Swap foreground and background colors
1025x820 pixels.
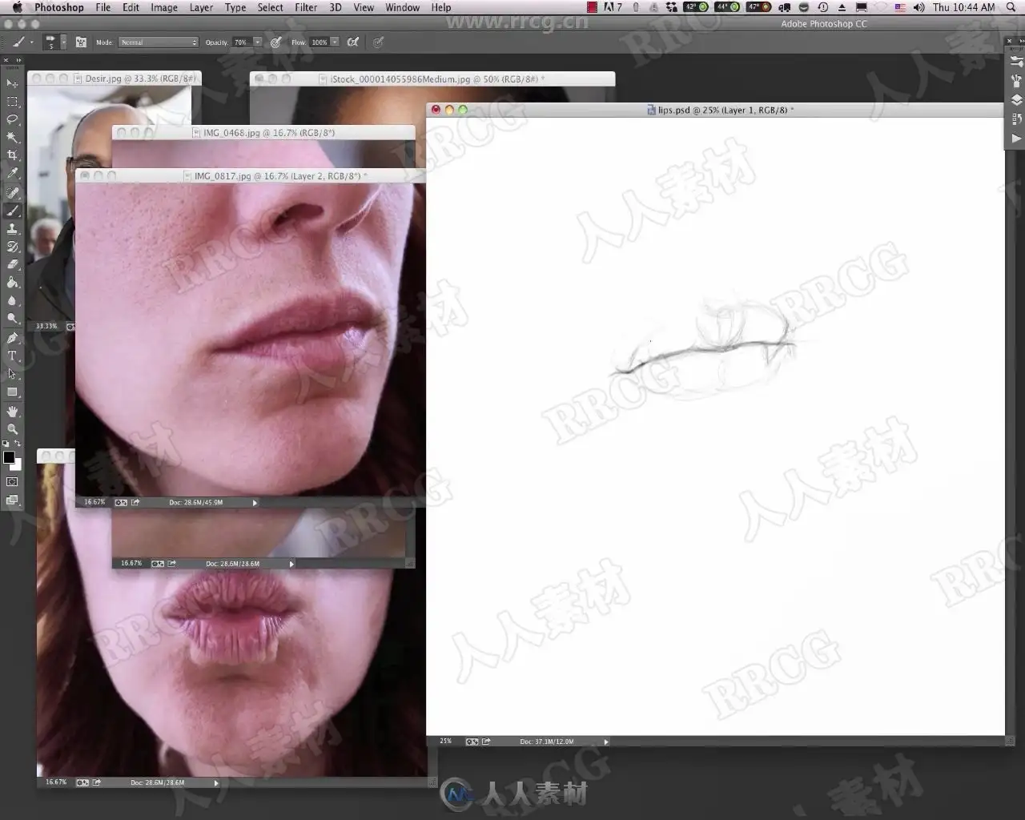[x=18, y=444]
